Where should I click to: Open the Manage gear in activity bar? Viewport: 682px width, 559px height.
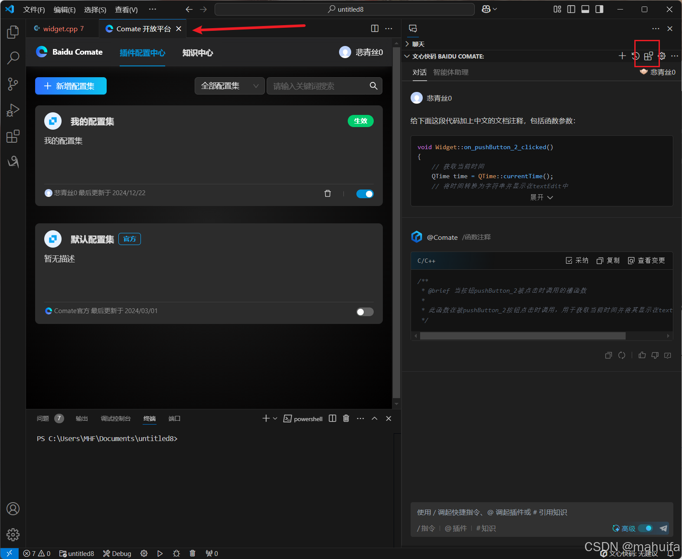pos(13,535)
